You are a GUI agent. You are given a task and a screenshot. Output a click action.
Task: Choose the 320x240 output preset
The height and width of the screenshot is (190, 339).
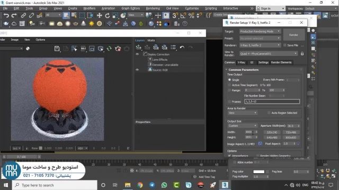pyautogui.click(x=272, y=132)
